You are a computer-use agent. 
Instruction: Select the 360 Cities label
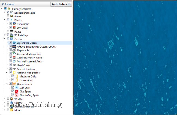coord(22,28)
